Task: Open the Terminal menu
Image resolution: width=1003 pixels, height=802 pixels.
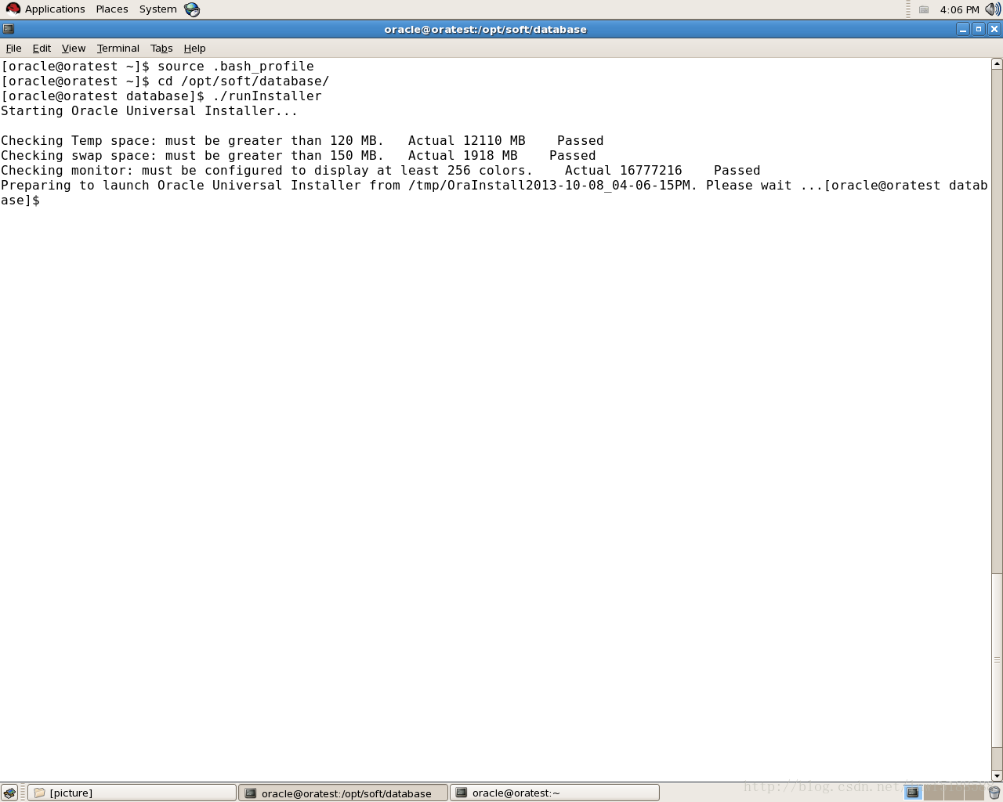Action: point(118,48)
